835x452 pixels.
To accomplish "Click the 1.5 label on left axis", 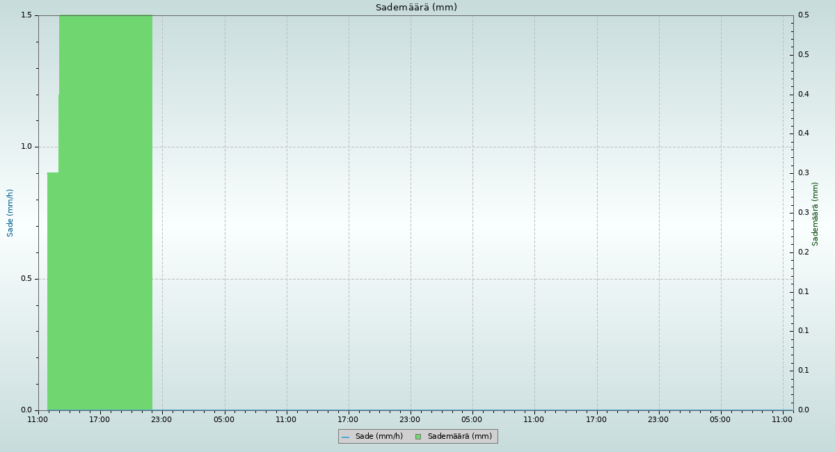I will click(x=27, y=15).
